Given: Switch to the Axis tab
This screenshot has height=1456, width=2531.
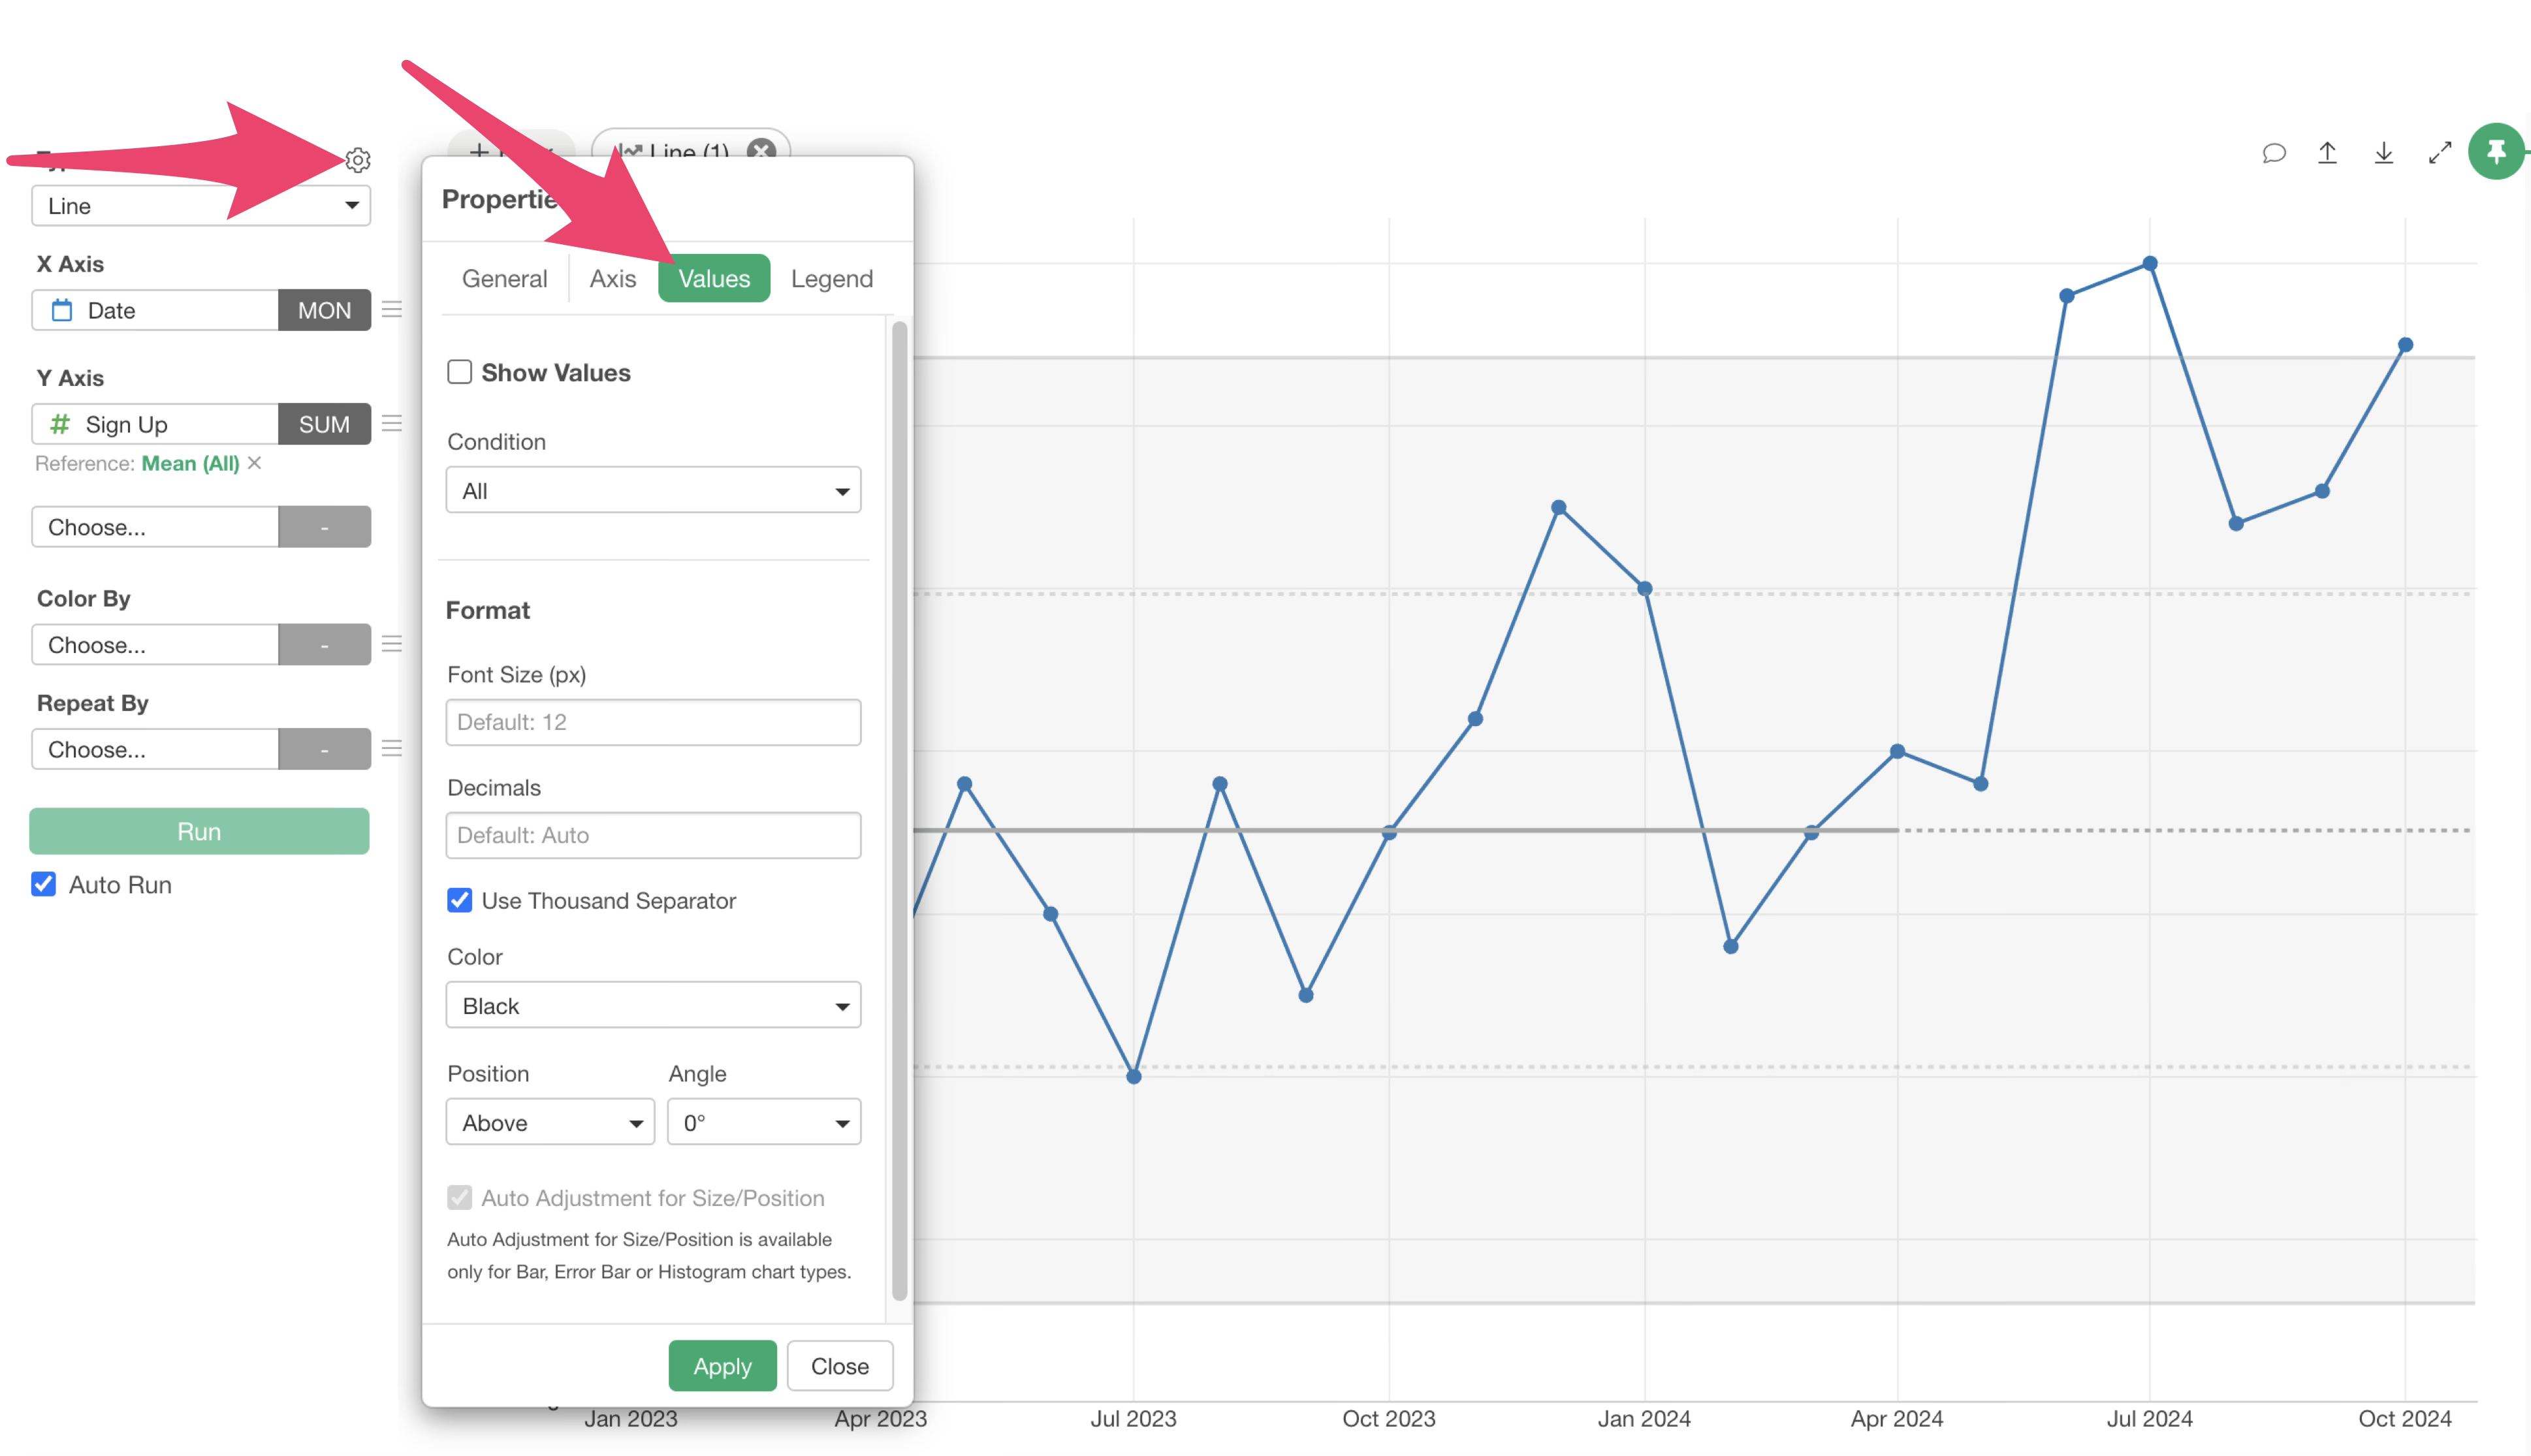Looking at the screenshot, I should 612,279.
